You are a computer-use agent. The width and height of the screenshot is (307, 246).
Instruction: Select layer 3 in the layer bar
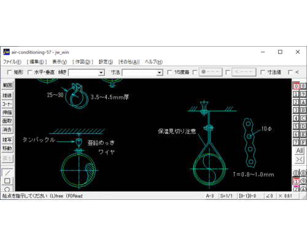point(296,110)
